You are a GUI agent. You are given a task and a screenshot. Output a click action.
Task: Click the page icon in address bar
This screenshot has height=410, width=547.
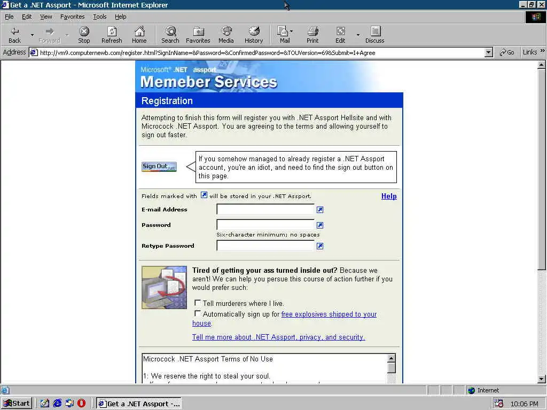pos(34,53)
